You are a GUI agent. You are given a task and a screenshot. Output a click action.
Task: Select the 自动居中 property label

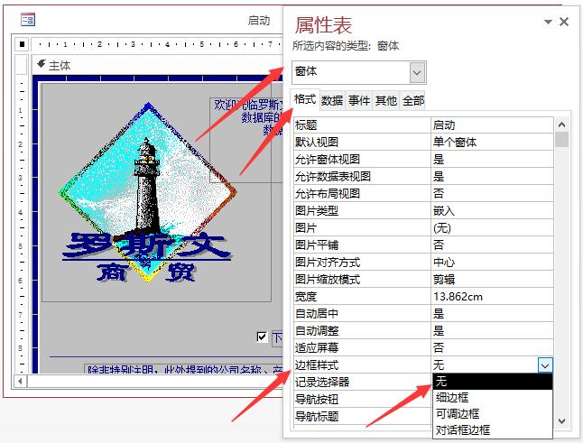pos(317,314)
